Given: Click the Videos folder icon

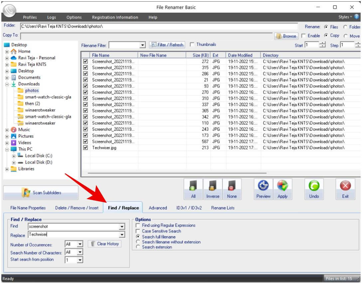Looking at the screenshot, I should (x=14, y=142).
